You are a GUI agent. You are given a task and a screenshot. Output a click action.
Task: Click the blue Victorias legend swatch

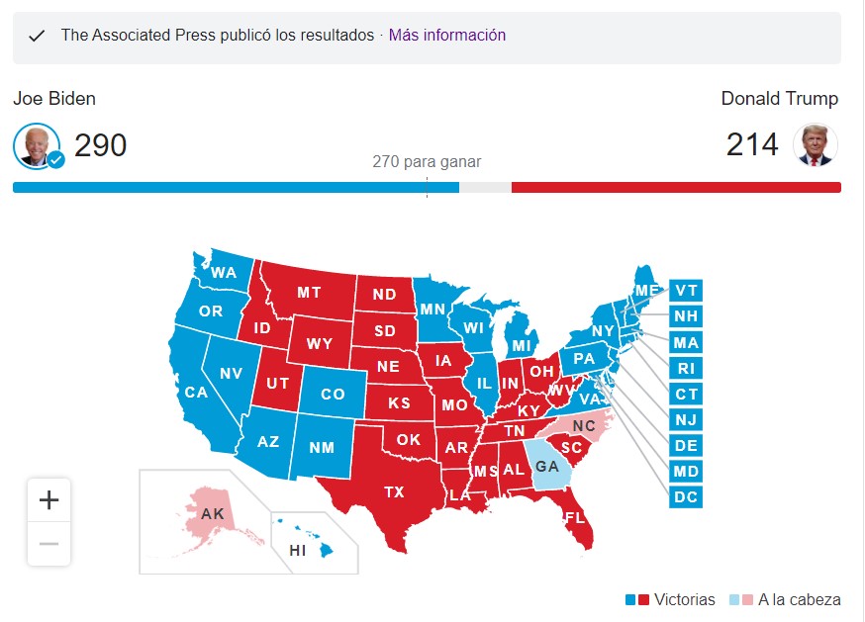click(x=630, y=600)
